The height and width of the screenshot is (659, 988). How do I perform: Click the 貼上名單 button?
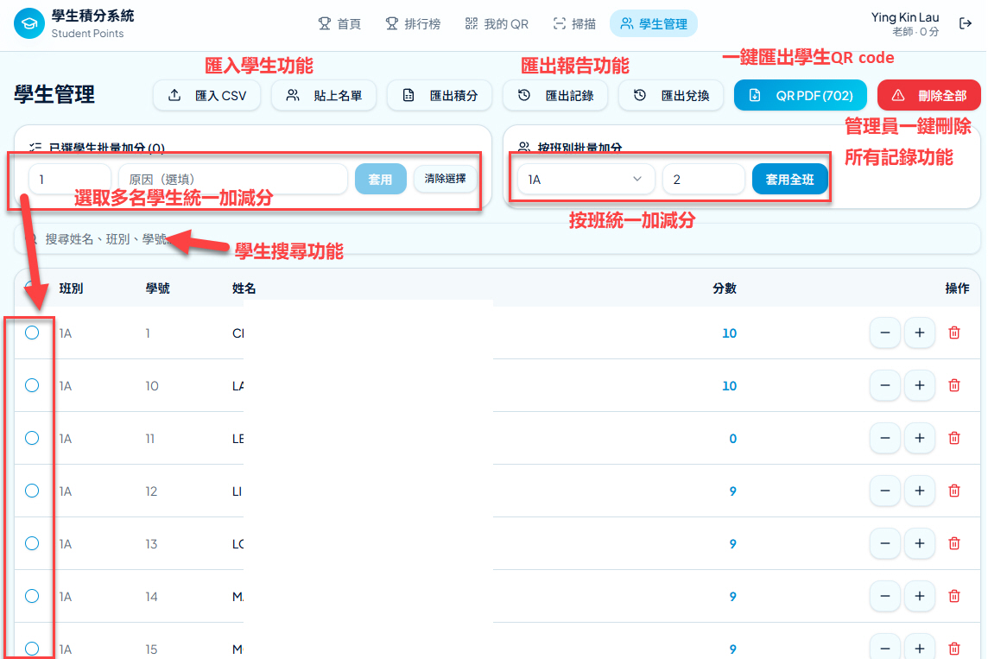[324, 95]
